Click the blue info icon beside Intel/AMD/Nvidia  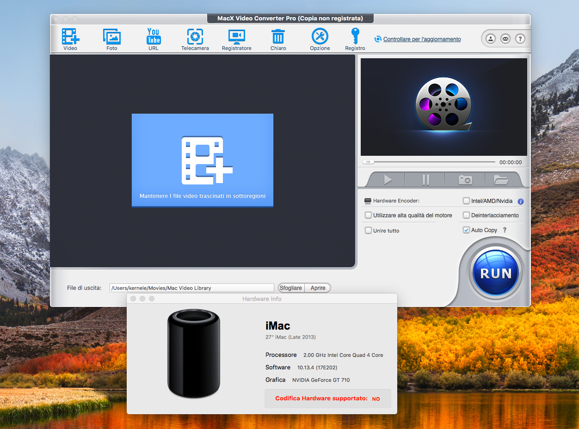pyautogui.click(x=521, y=202)
